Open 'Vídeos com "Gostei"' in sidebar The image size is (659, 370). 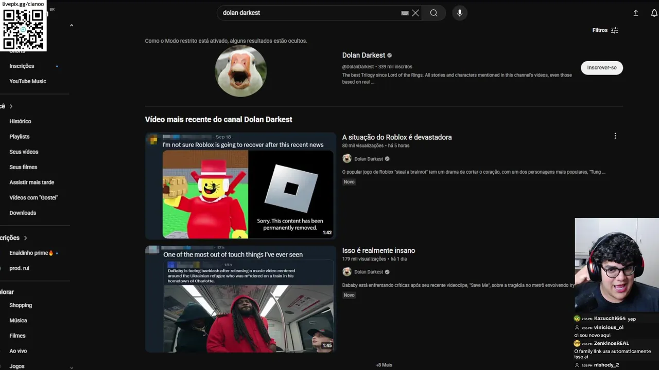click(x=34, y=197)
